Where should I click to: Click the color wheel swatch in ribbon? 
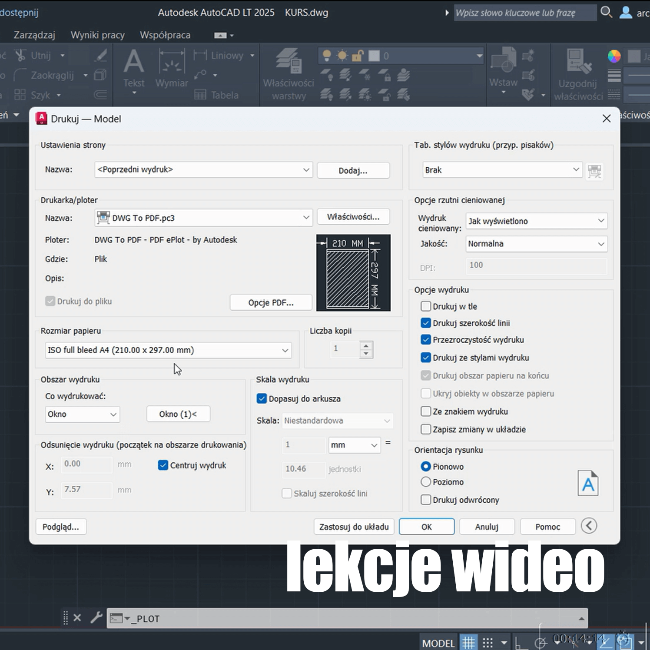(x=614, y=56)
